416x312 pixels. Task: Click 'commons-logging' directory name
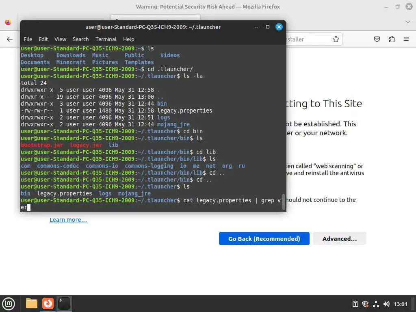coord(149,166)
